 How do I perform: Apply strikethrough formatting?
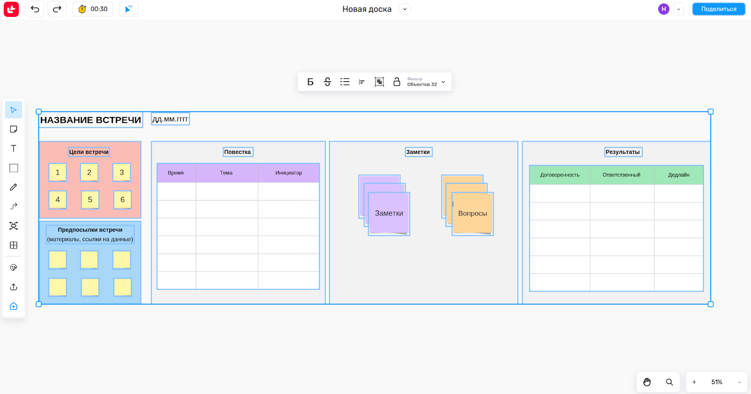click(x=328, y=82)
